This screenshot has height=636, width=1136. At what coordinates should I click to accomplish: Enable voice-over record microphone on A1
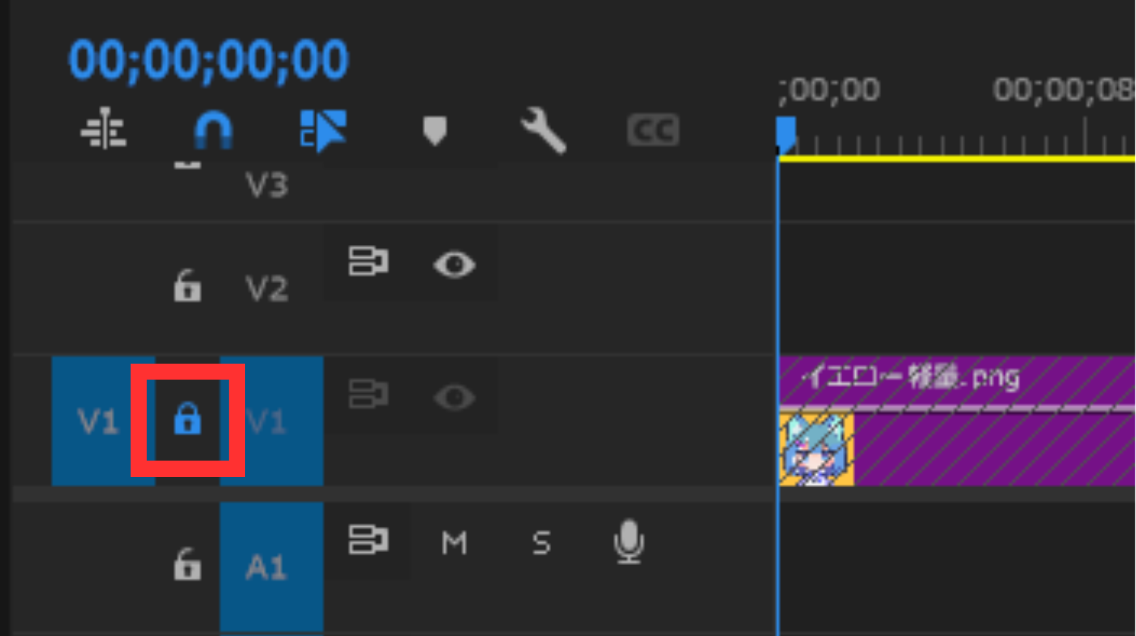(x=628, y=541)
